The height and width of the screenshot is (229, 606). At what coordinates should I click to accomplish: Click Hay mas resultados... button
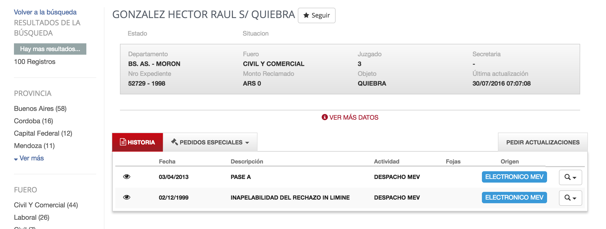50,49
